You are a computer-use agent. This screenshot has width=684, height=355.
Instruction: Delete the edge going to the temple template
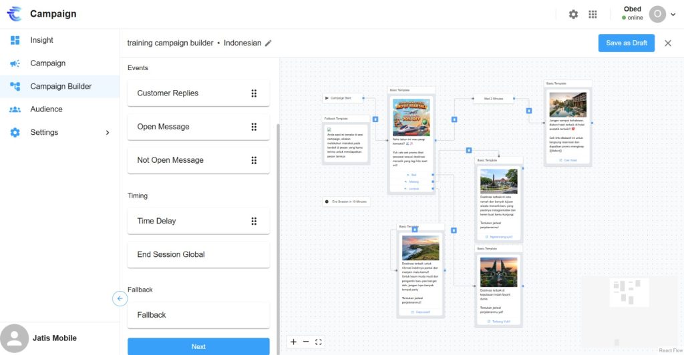[454, 230]
